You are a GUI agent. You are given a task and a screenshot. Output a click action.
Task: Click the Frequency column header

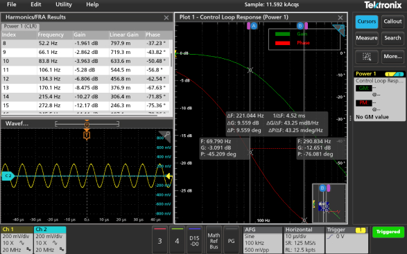click(55, 35)
